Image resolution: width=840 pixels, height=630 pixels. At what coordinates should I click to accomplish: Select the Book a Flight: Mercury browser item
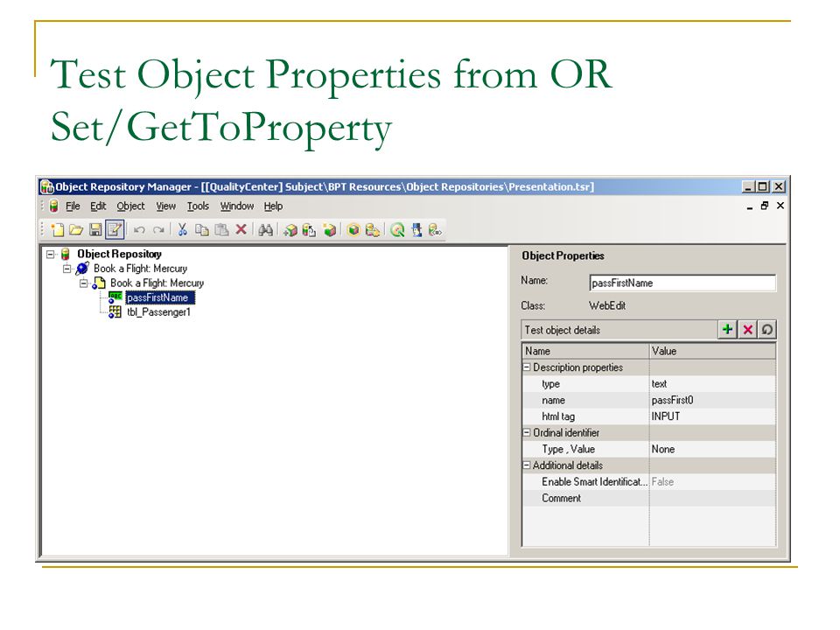[140, 269]
